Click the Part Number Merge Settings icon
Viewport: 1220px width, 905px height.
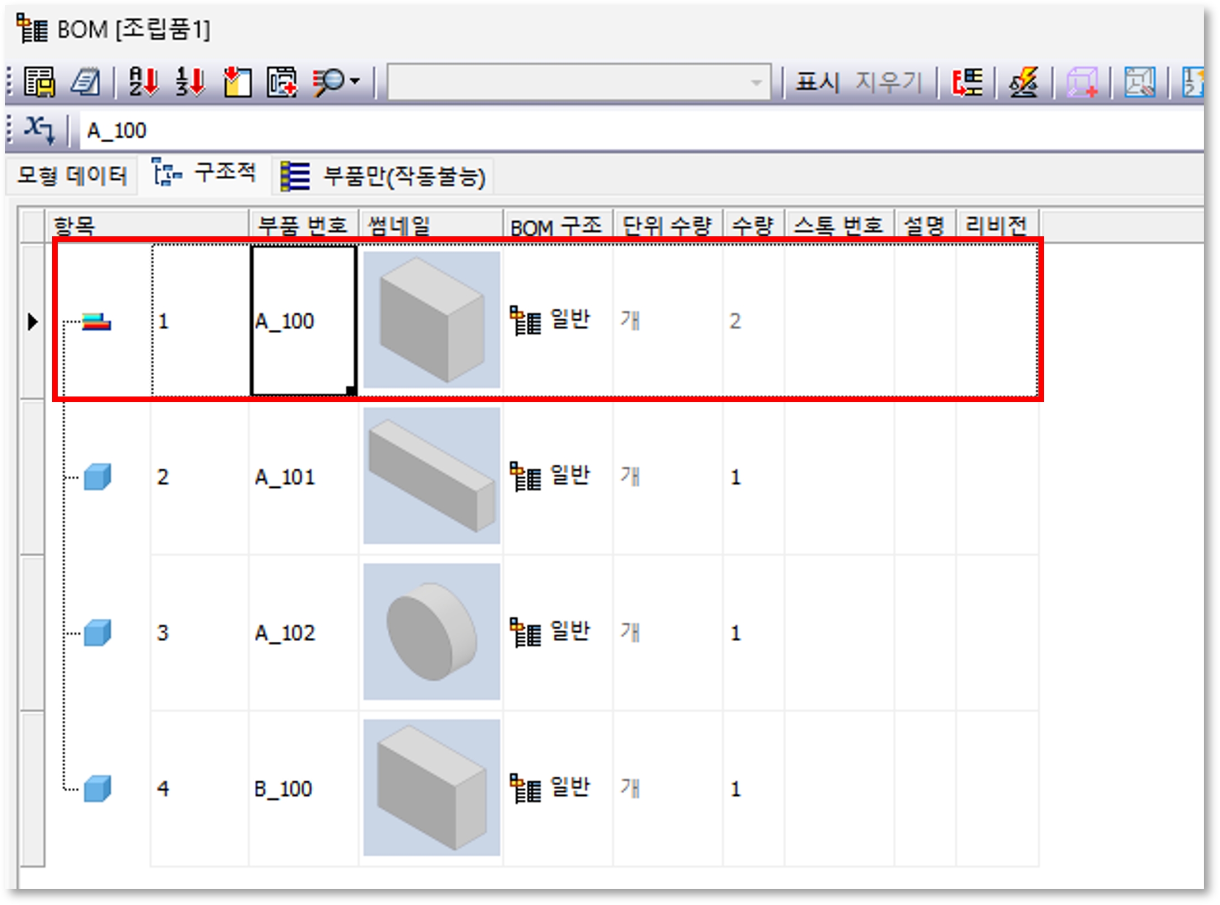click(x=967, y=82)
